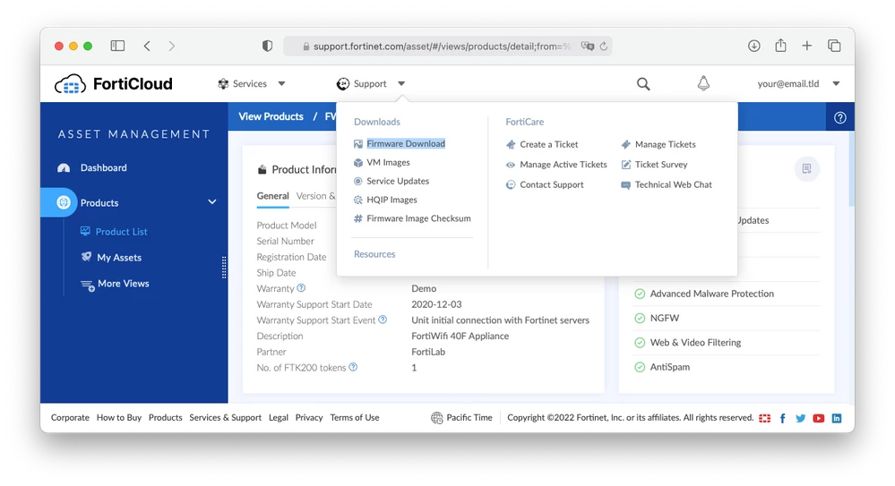
Task: Click Contact Support
Action: 551,184
